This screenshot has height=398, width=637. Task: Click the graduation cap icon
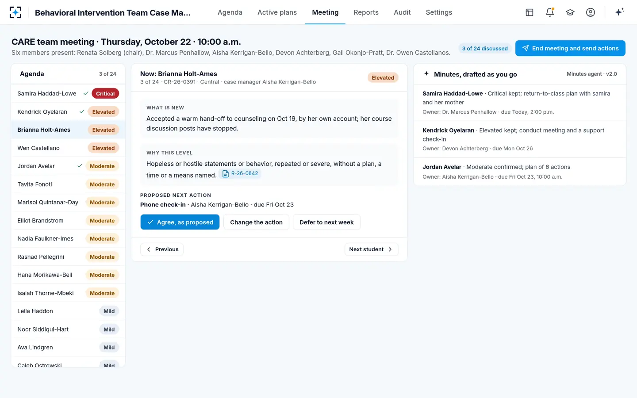tap(570, 12)
